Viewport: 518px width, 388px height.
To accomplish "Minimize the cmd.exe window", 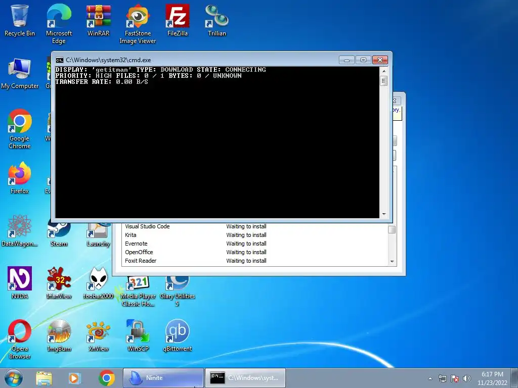I will [x=347, y=60].
